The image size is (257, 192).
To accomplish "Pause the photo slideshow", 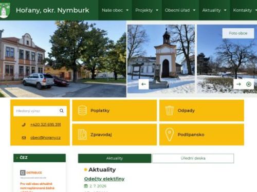I will (249, 84).
